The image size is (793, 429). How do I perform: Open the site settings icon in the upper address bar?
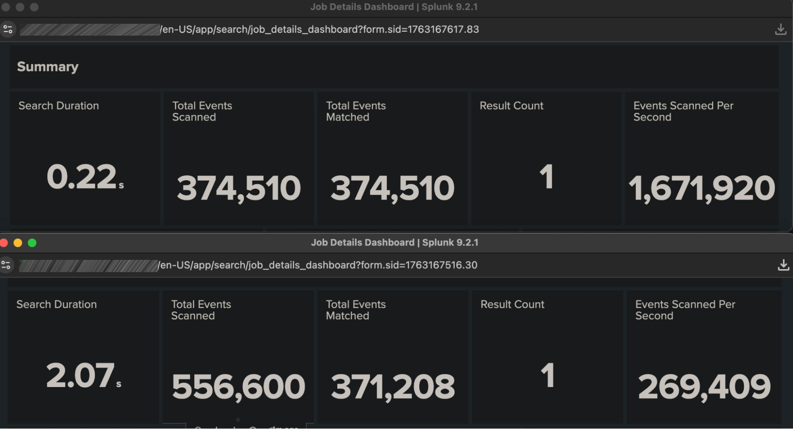pos(8,29)
